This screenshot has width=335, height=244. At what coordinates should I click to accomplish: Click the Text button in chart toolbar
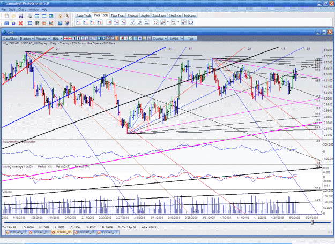191,39
